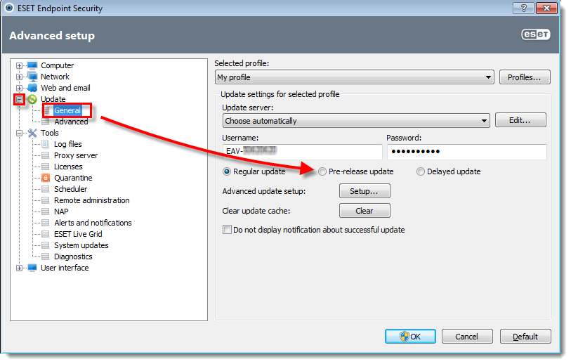The image size is (571, 364).
Task: Click the Profiles... button
Action: [525, 77]
